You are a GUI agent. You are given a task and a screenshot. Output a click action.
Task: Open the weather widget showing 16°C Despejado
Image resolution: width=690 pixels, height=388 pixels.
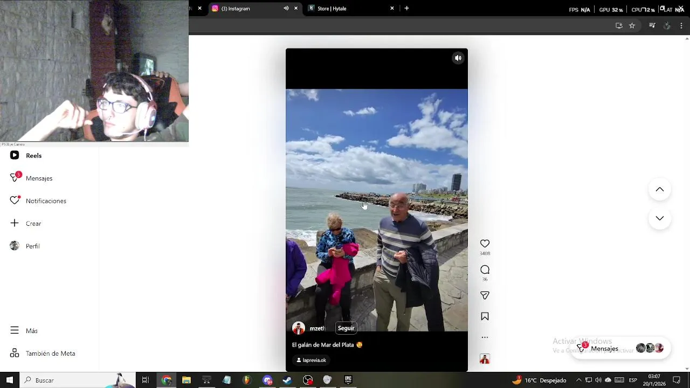(539, 380)
